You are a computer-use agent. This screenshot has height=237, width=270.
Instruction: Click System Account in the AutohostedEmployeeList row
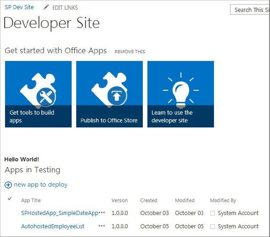click(x=238, y=226)
